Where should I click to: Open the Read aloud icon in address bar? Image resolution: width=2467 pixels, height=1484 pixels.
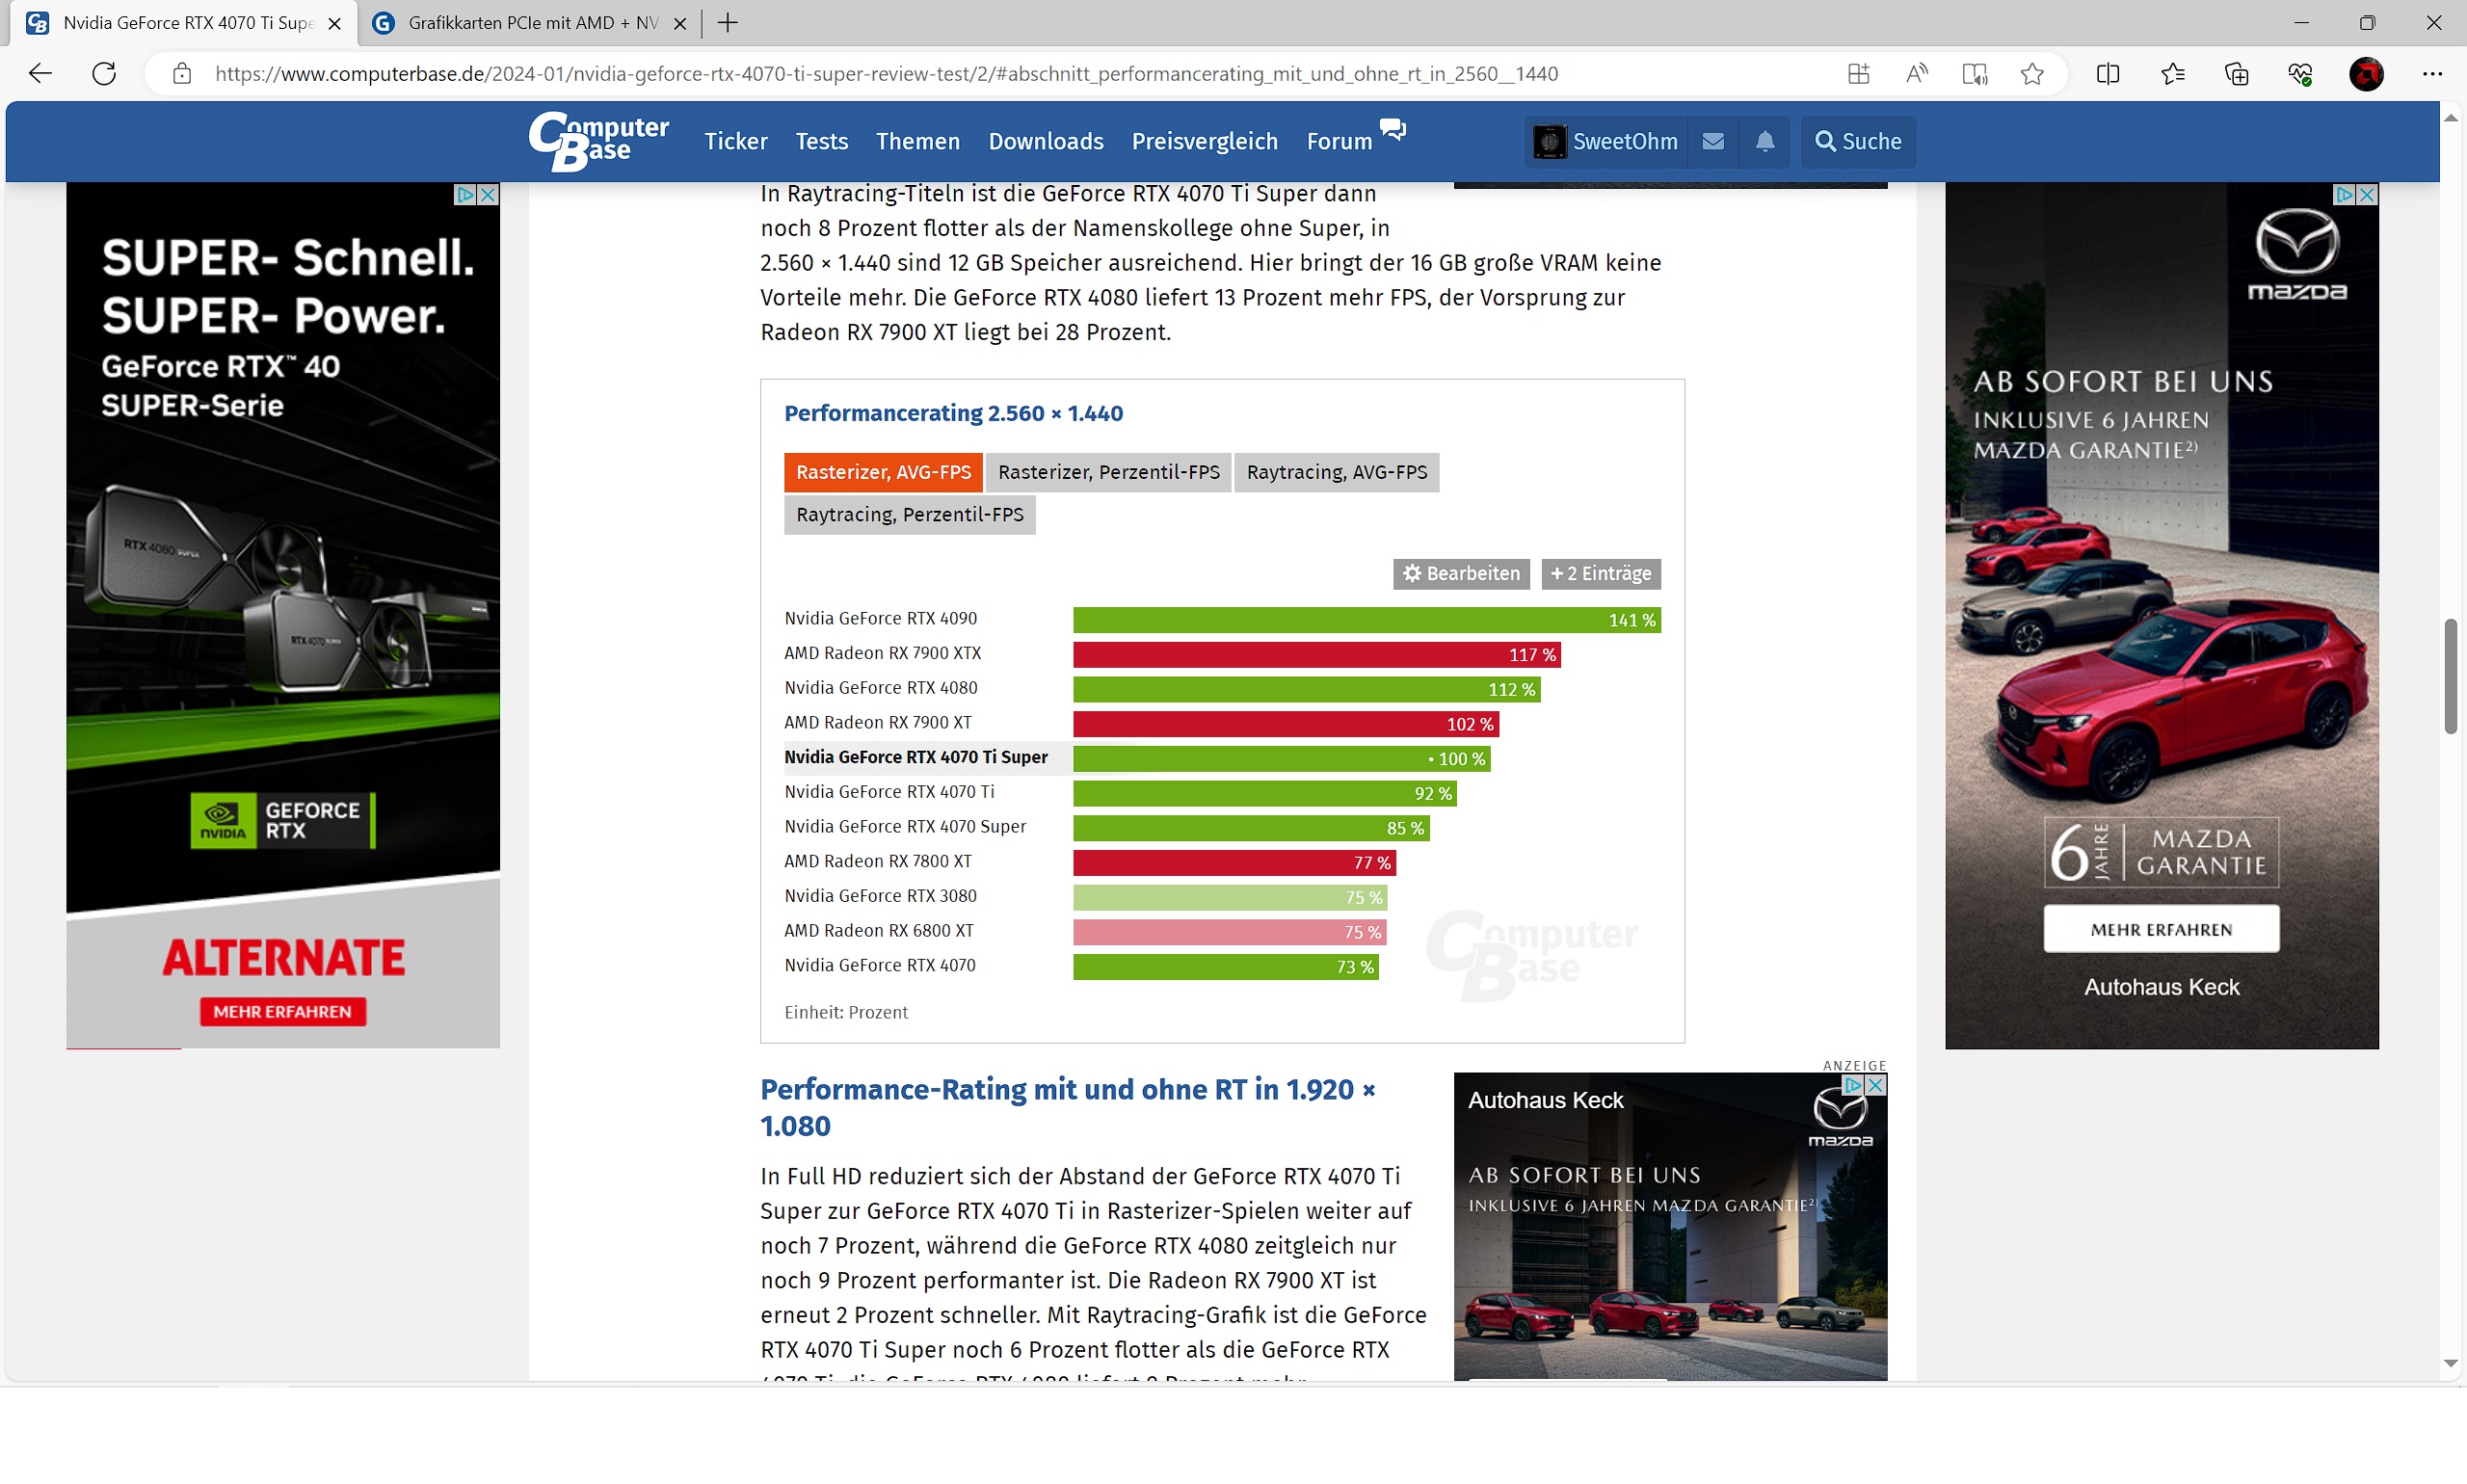1916,74
